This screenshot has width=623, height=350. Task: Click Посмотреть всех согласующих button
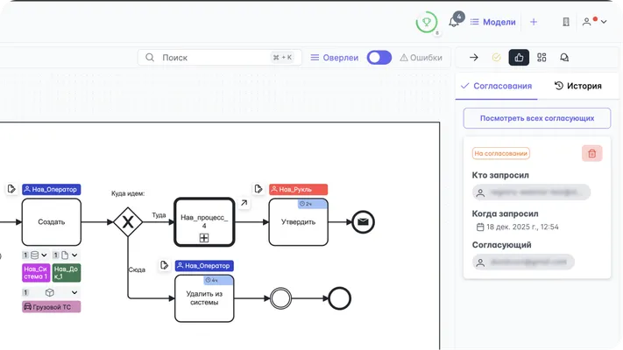click(536, 118)
